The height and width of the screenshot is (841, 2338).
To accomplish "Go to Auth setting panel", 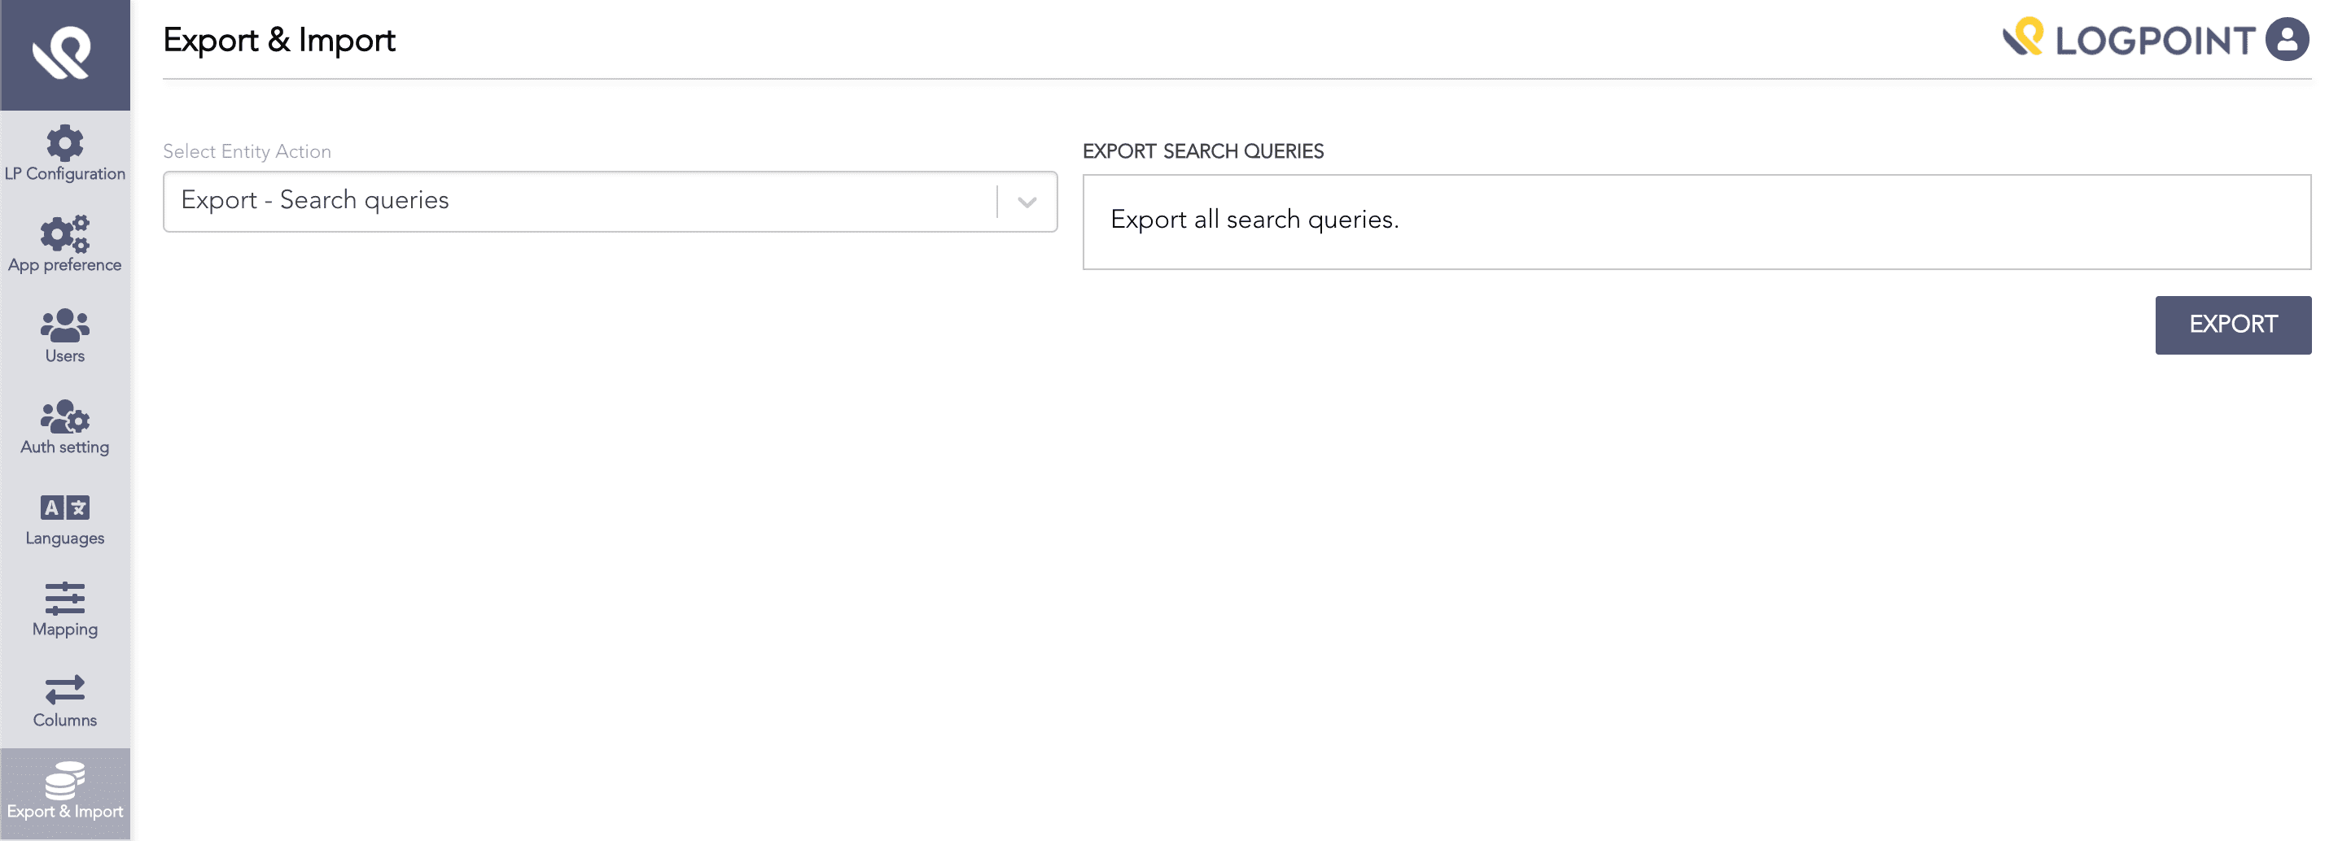I will (64, 426).
